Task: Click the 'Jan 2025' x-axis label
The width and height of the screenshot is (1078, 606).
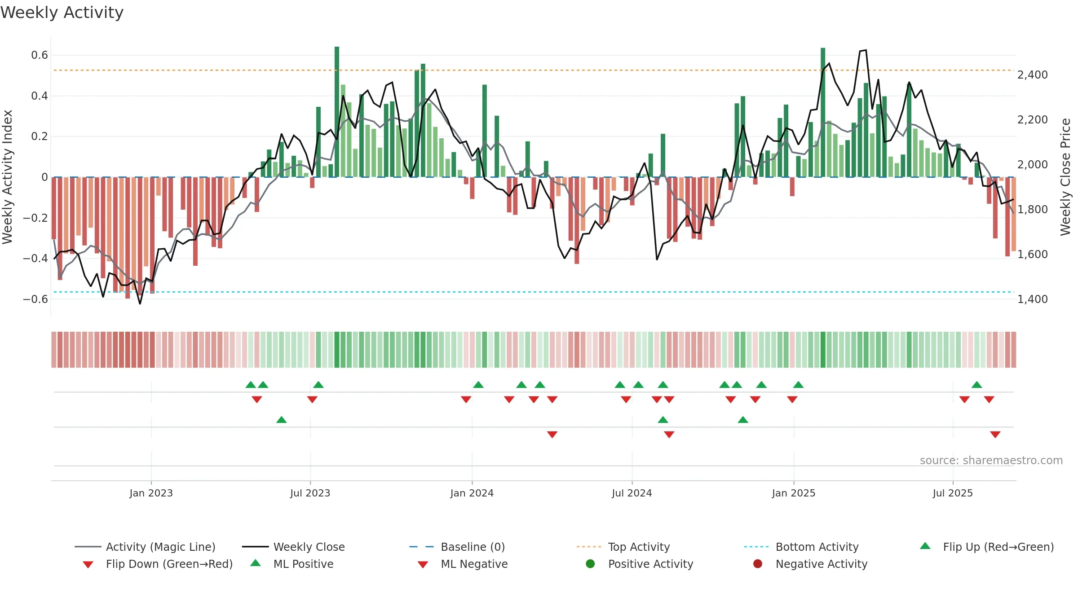Action: click(793, 493)
